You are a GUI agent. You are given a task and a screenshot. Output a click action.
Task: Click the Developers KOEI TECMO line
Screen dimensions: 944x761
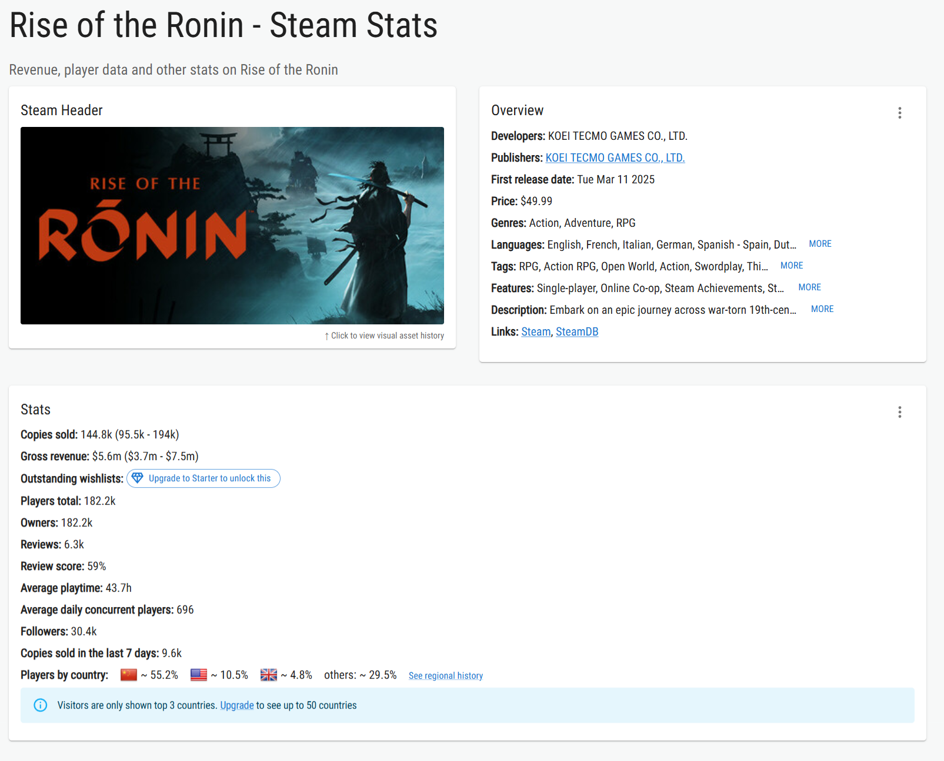pos(589,136)
